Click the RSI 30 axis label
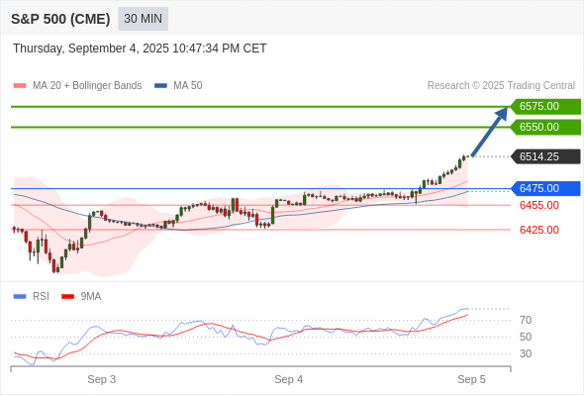 tap(526, 353)
